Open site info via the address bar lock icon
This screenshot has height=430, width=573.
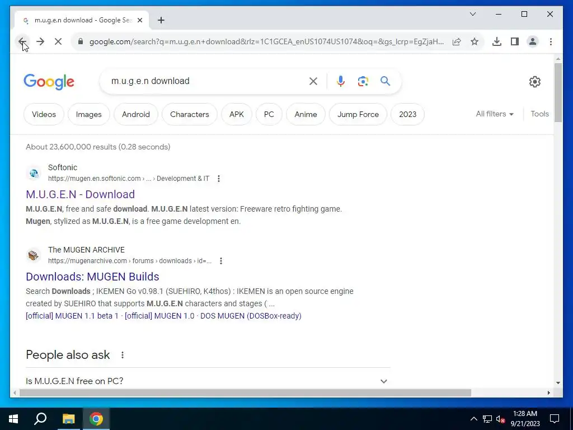81,41
